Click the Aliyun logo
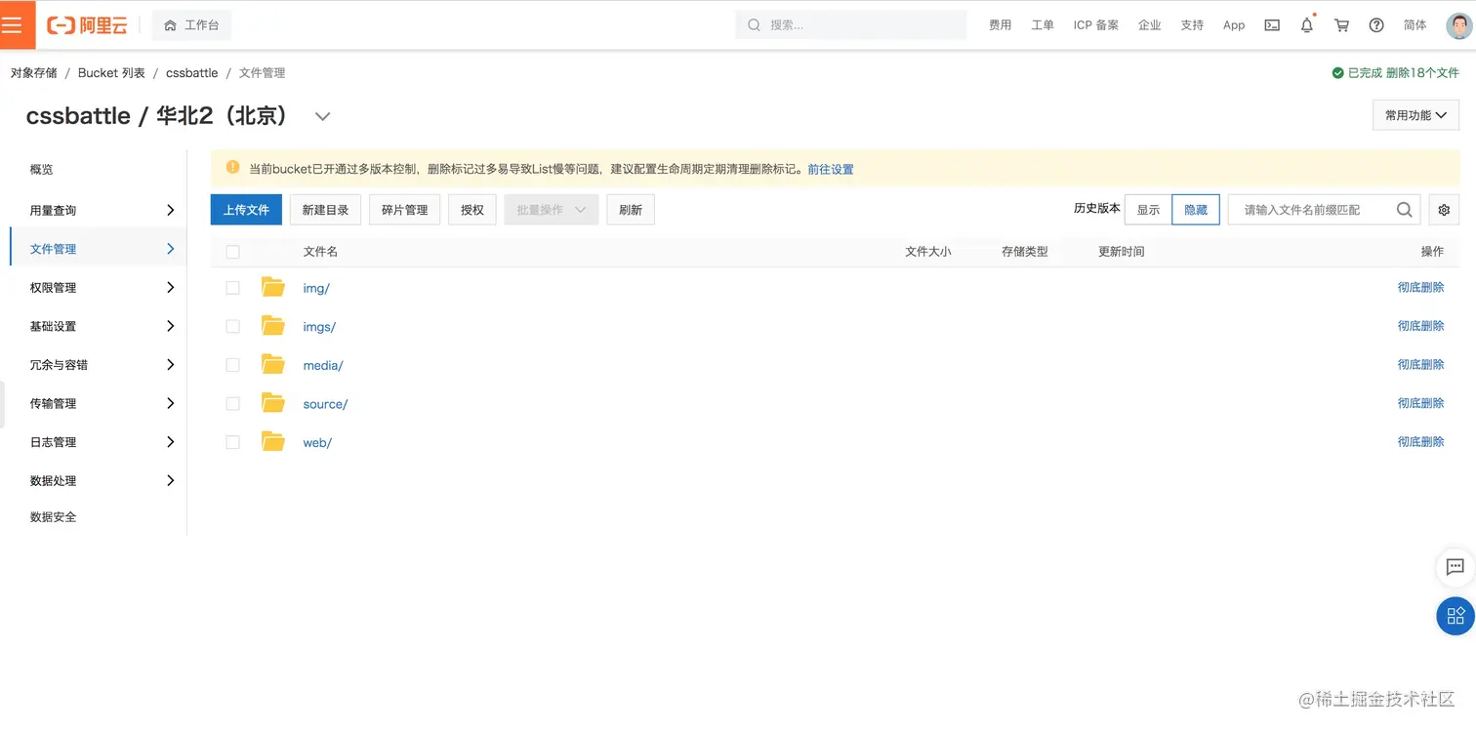The height and width of the screenshot is (730, 1476). [86, 24]
